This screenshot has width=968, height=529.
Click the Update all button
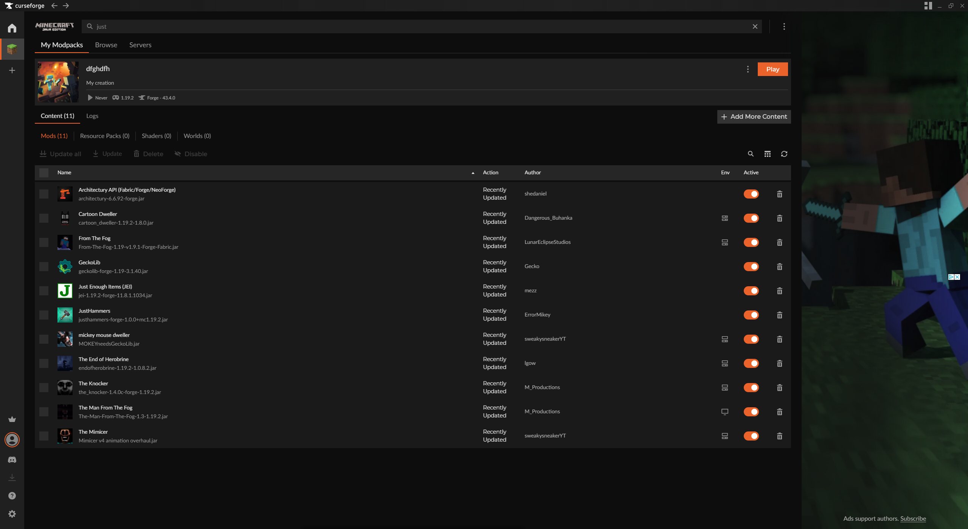[60, 154]
